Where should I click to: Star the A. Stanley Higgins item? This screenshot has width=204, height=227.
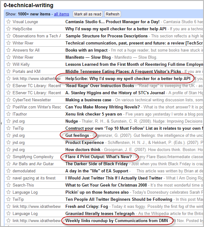[9, 93]
